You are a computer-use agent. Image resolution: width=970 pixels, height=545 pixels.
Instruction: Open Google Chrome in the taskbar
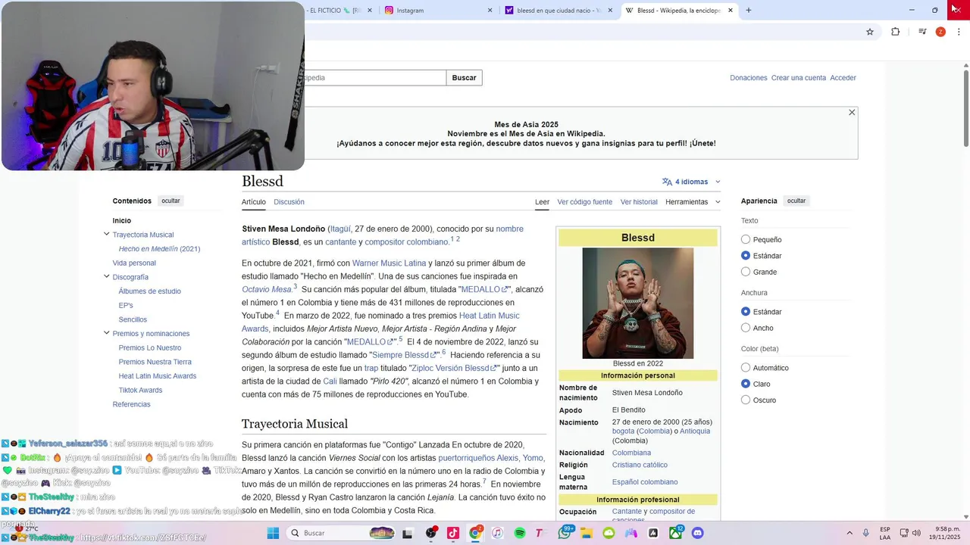coord(475,533)
